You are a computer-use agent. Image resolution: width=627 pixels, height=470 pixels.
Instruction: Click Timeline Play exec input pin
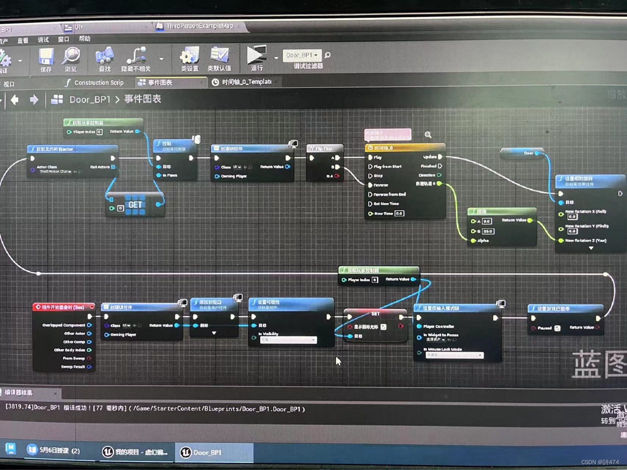tap(370, 157)
